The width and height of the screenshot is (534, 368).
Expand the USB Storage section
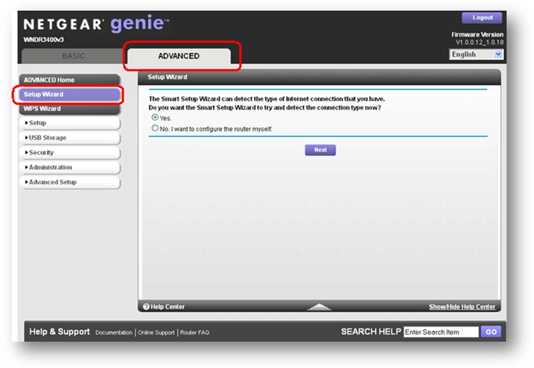pos(70,138)
